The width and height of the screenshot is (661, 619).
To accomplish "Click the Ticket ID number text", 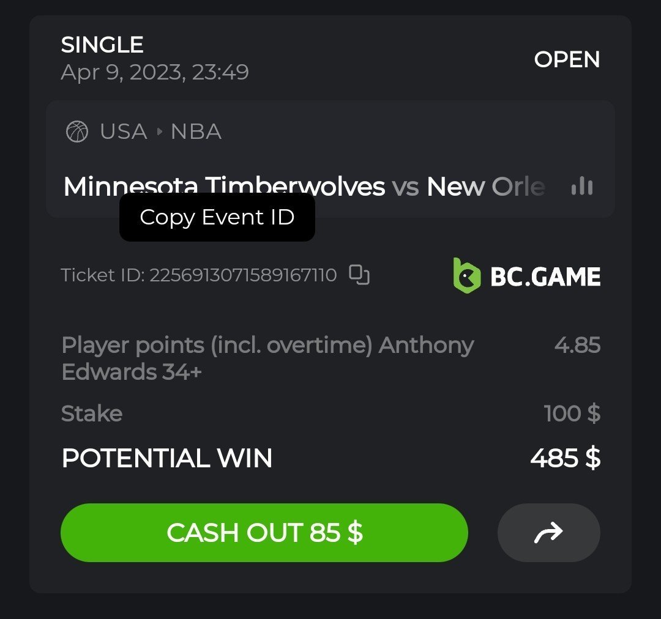I will pos(243,275).
